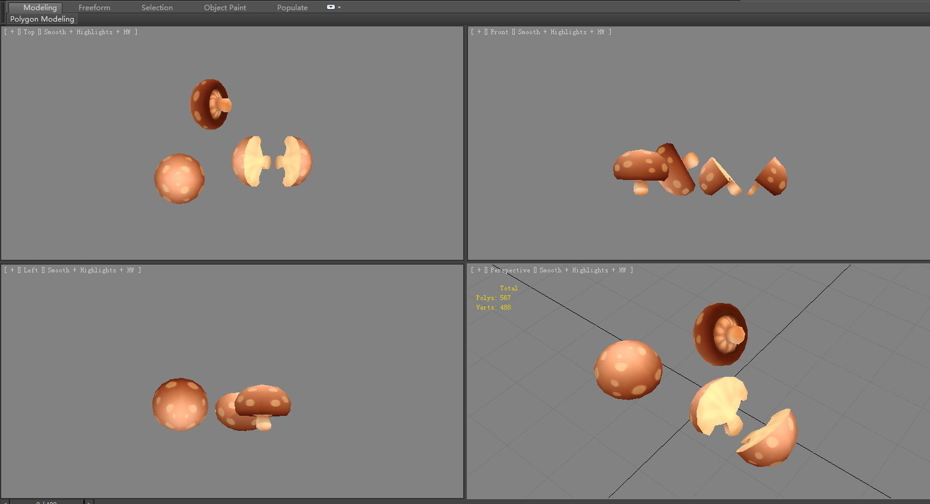Click the Left viewport name label
The image size is (930, 504).
click(x=31, y=270)
